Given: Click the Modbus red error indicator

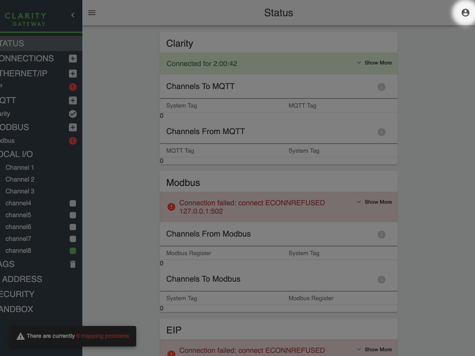Looking at the screenshot, I should (73, 141).
